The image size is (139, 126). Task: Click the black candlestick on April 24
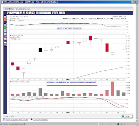pos(40,50)
